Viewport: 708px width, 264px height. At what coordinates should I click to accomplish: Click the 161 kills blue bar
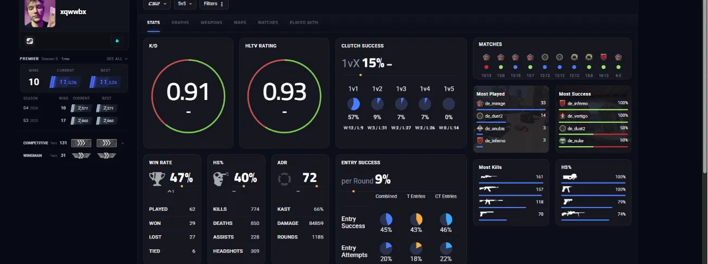(x=511, y=183)
